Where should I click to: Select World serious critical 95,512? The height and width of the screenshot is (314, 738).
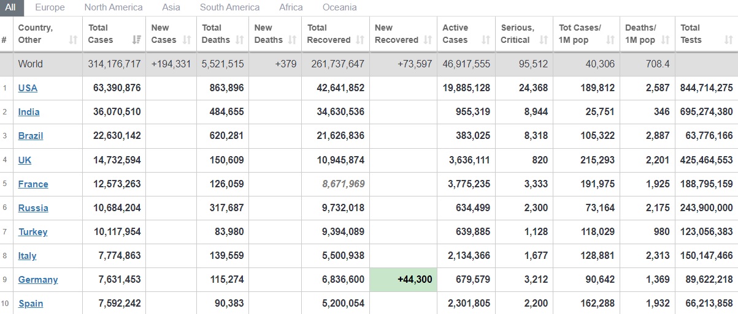(x=533, y=64)
